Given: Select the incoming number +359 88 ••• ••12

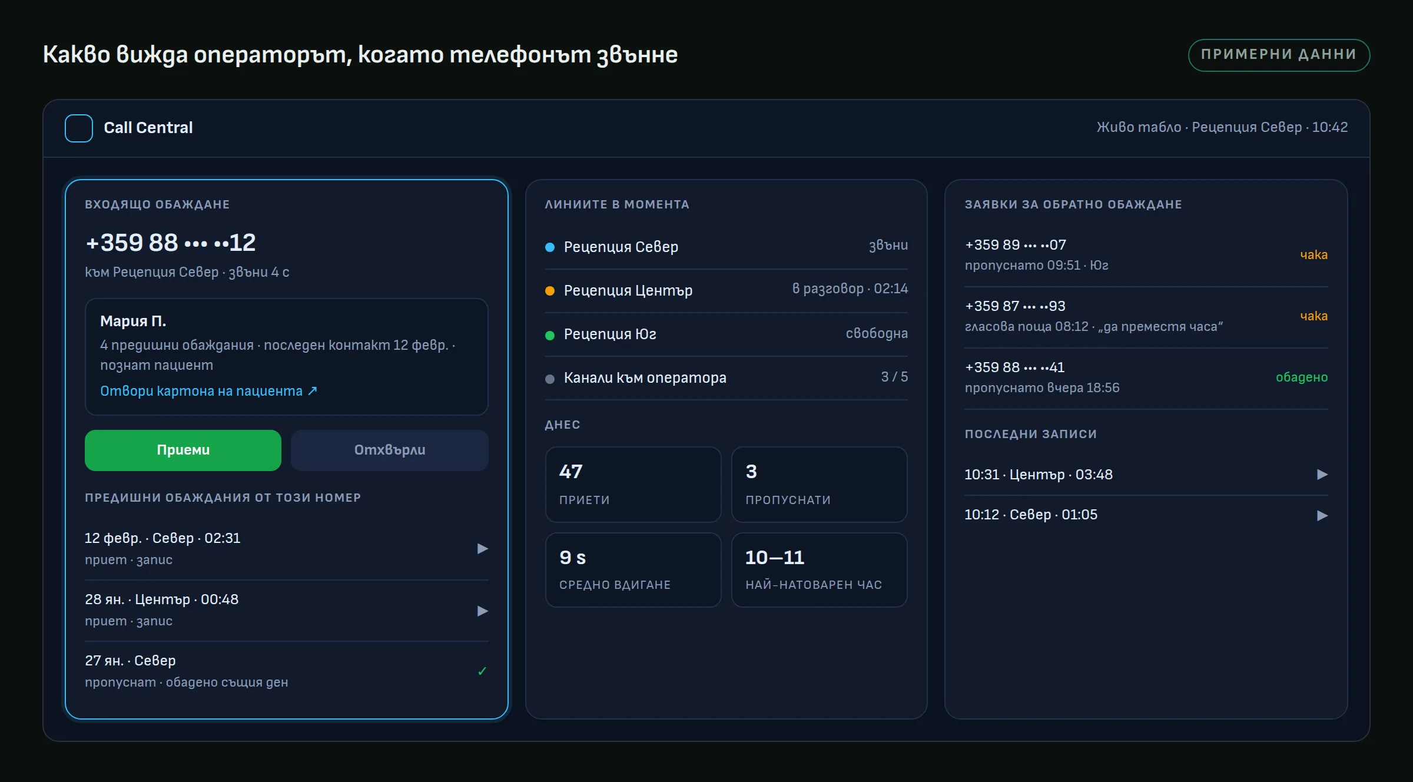Looking at the screenshot, I should (x=171, y=243).
